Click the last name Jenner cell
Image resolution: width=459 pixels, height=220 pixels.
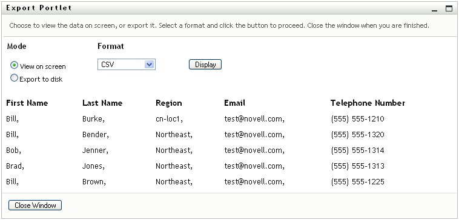tap(95, 150)
